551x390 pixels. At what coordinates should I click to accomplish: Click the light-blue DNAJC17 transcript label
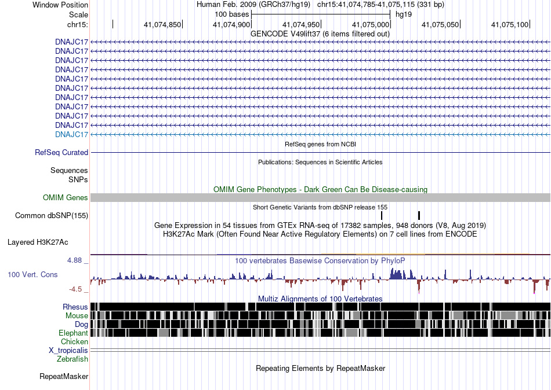[72, 134]
